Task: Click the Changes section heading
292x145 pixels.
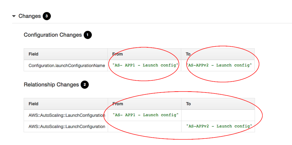Action: (30, 16)
